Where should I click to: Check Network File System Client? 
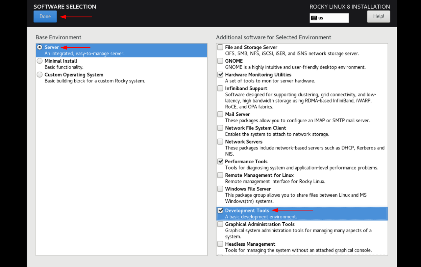coord(220,128)
